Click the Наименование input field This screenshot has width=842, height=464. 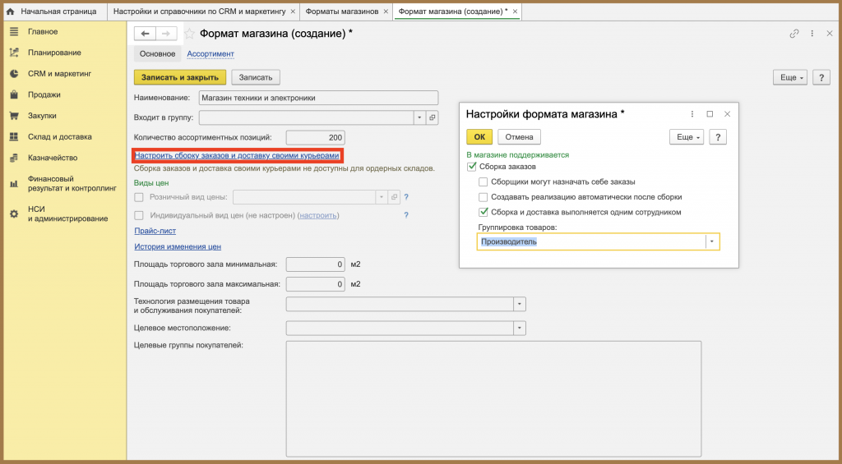click(x=318, y=99)
